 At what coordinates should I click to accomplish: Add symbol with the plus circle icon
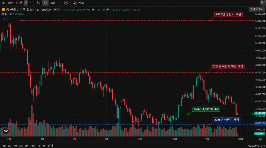[66, 3]
